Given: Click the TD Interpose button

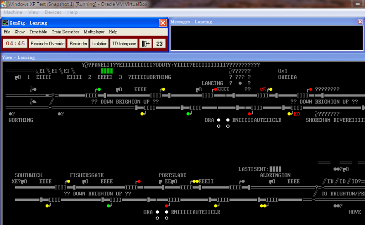Looking at the screenshot, I should click(124, 43).
